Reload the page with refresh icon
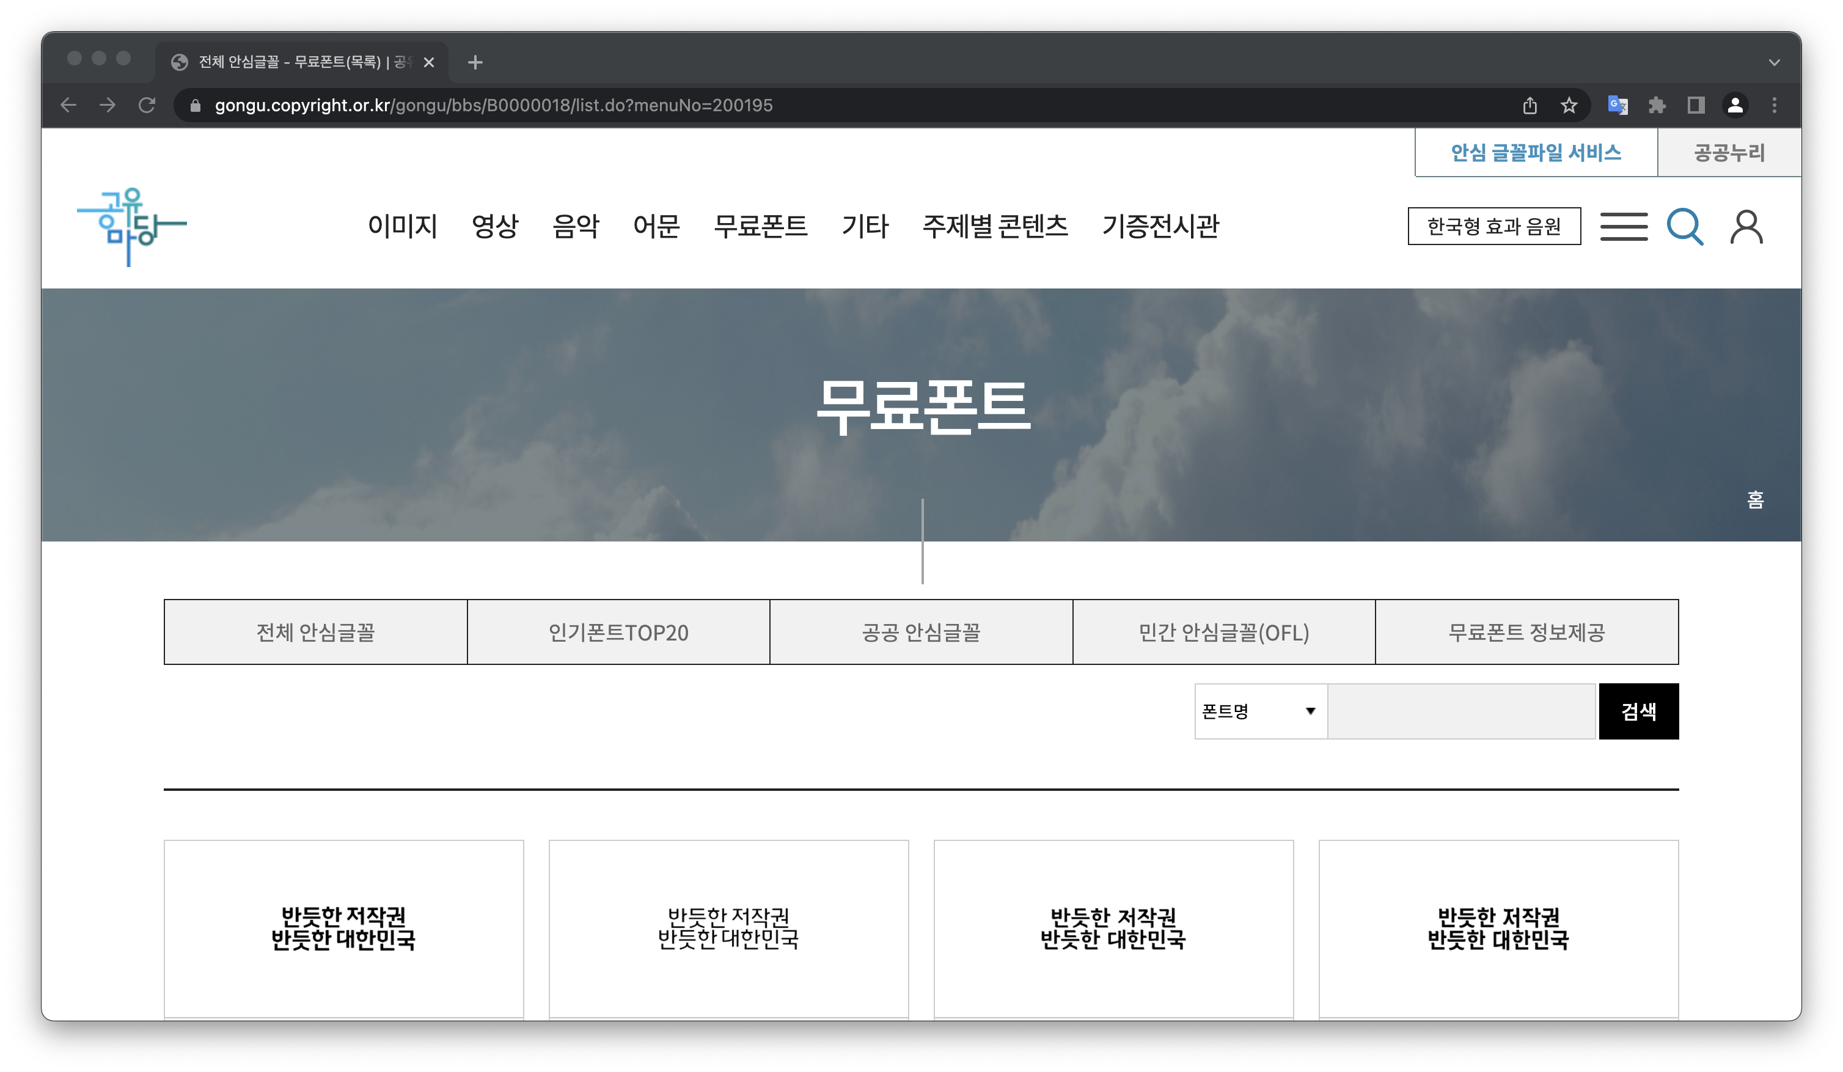The width and height of the screenshot is (1843, 1072). (x=147, y=105)
